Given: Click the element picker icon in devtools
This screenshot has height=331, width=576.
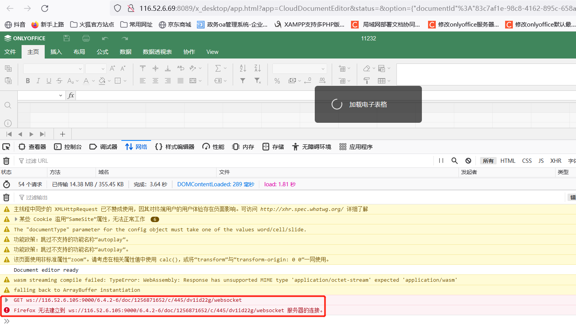Looking at the screenshot, I should [6, 147].
